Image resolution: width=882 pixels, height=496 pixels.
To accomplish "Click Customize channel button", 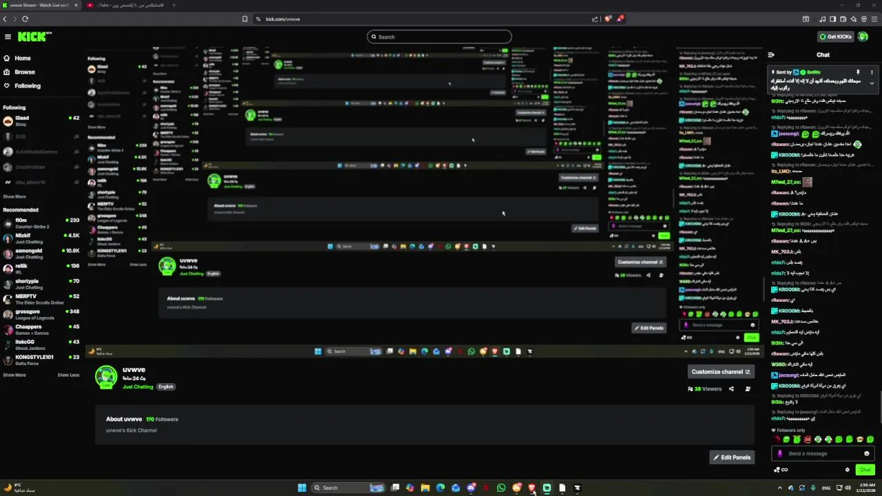I will point(721,371).
